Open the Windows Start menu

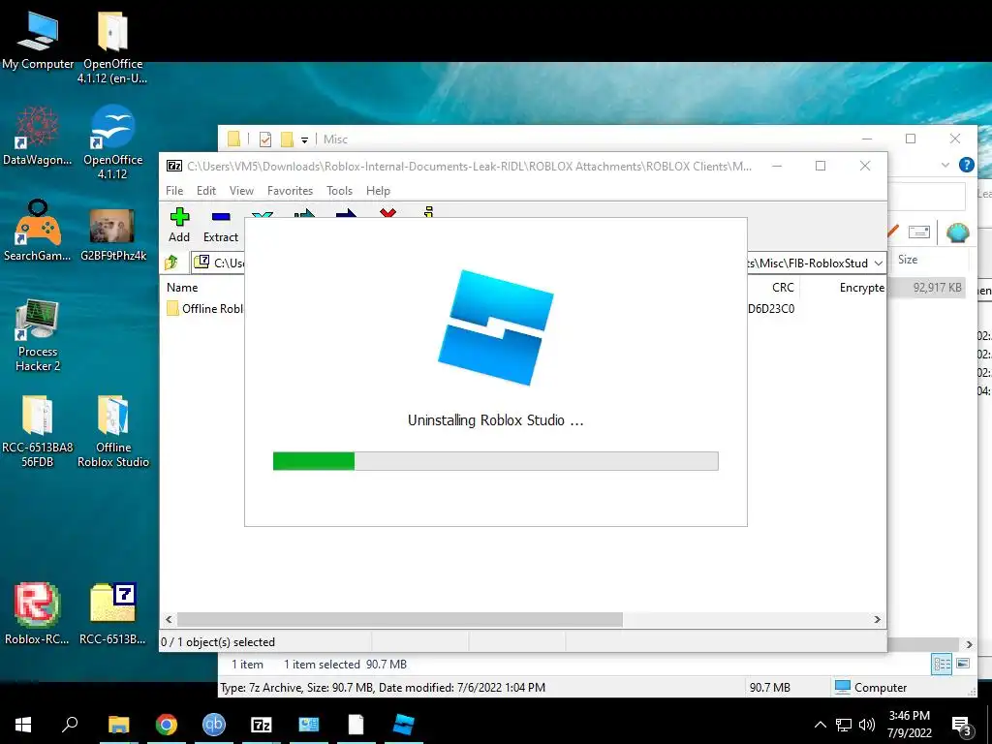pos(23,725)
